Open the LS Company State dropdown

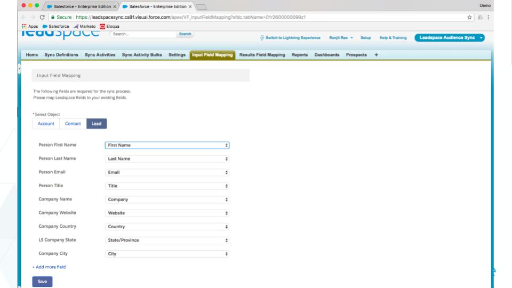(x=167, y=241)
